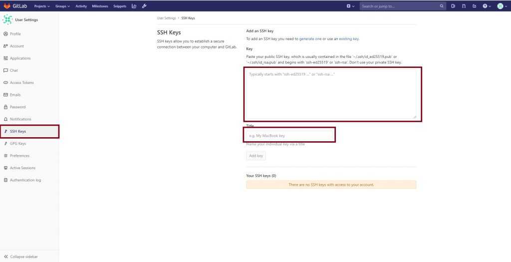
Task: Open the Admin area wrench icon
Action: (x=144, y=6)
